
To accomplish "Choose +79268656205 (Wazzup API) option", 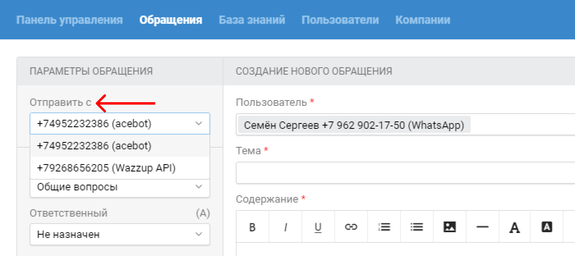I will [120, 168].
